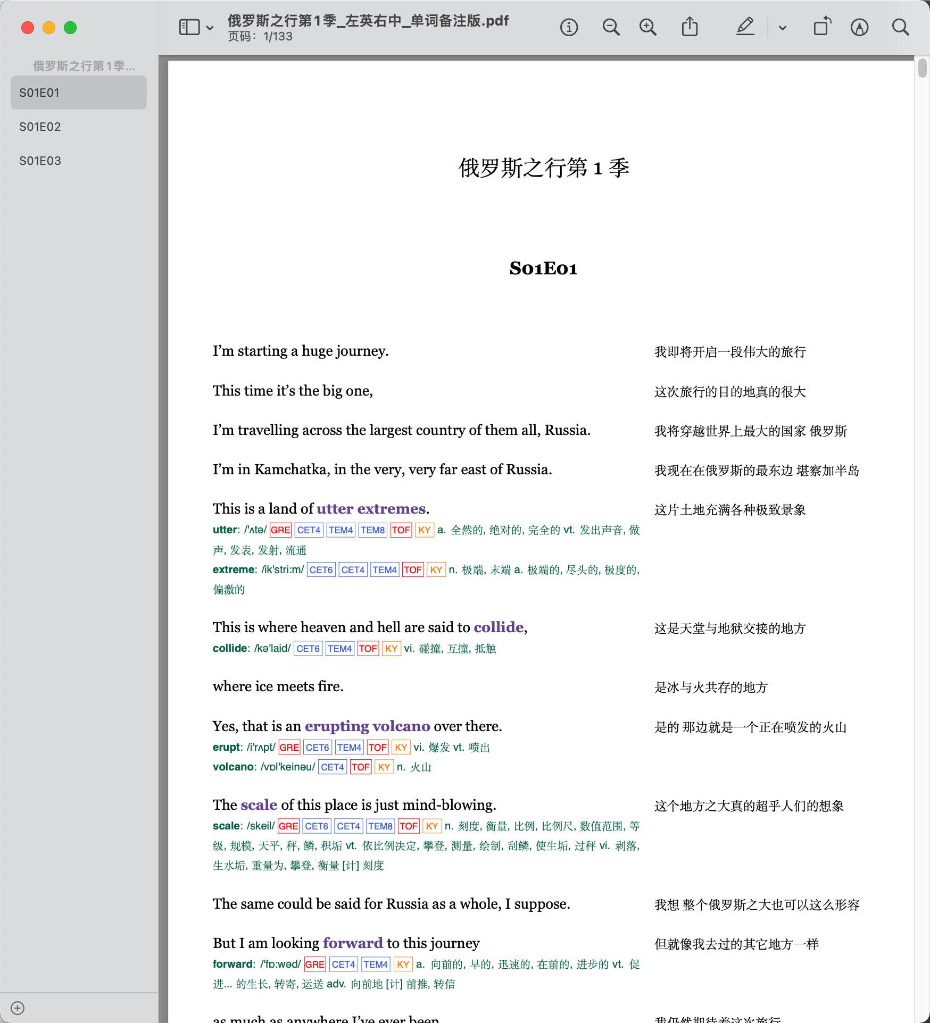
Task: Click the GRE tag on the forward entry
Action: (315, 965)
